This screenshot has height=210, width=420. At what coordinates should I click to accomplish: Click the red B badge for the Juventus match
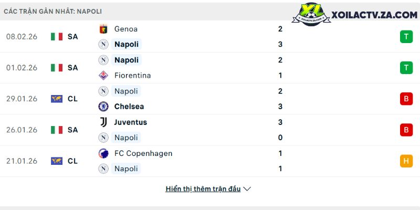[x=406, y=130]
